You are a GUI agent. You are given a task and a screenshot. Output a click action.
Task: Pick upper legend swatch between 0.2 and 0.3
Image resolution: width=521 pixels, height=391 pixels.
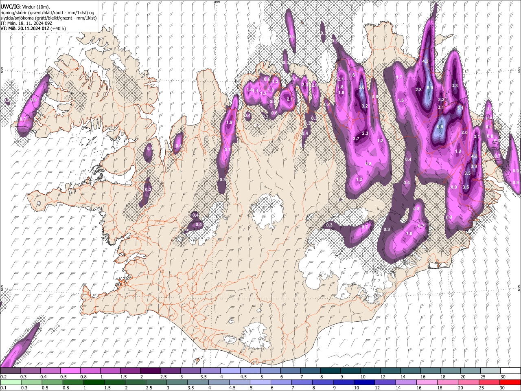(x=10, y=371)
